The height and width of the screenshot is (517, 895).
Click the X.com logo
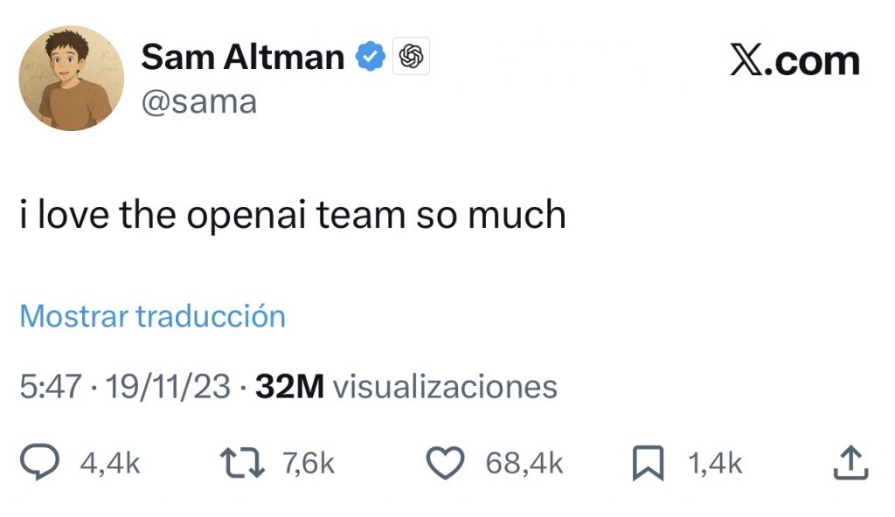coord(794,61)
